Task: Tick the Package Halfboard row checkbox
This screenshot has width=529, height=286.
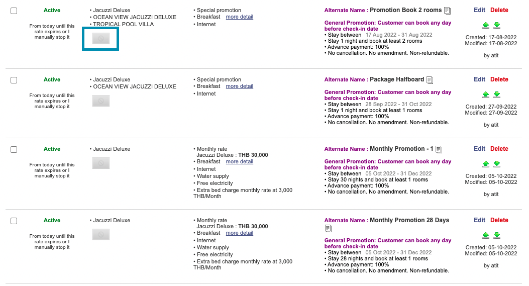Action: pyautogui.click(x=14, y=80)
